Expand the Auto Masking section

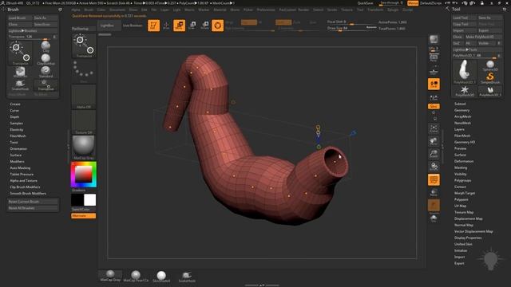click(x=20, y=168)
